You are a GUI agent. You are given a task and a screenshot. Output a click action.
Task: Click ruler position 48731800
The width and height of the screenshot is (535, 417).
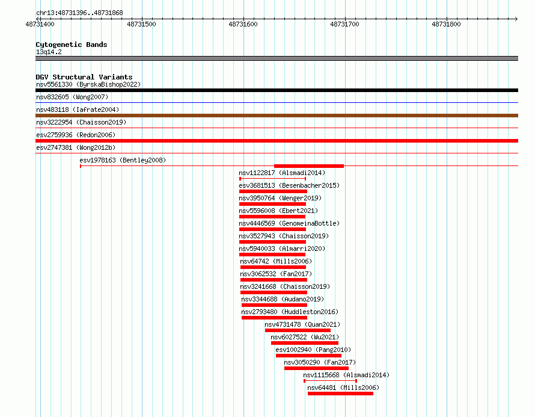click(x=446, y=24)
